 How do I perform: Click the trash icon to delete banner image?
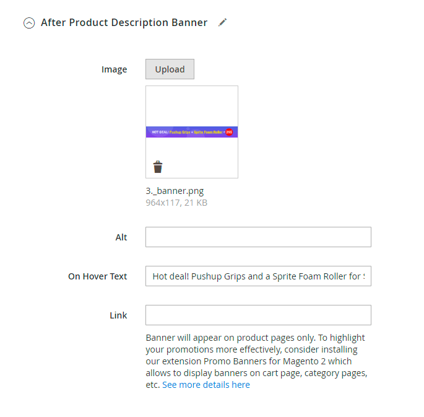(x=158, y=167)
